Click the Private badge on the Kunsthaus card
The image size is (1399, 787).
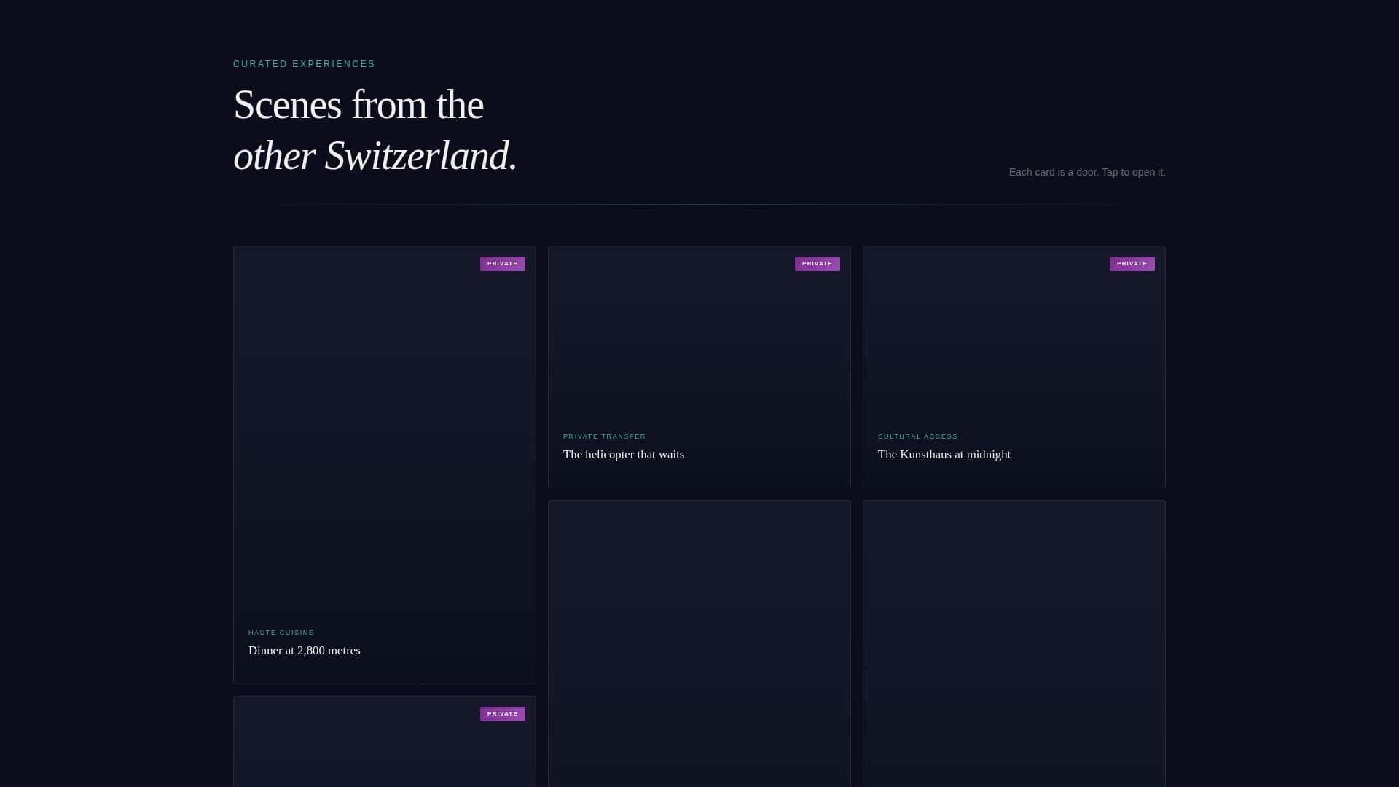(1132, 264)
